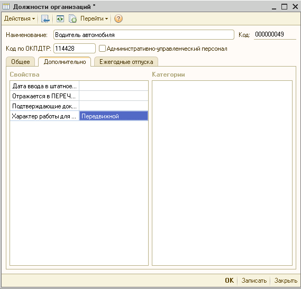
Task: Click the re-read (refresh) toolbar icon
Action: tap(60, 19)
